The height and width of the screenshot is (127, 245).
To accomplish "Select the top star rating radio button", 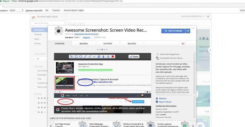I will tap(35, 98).
